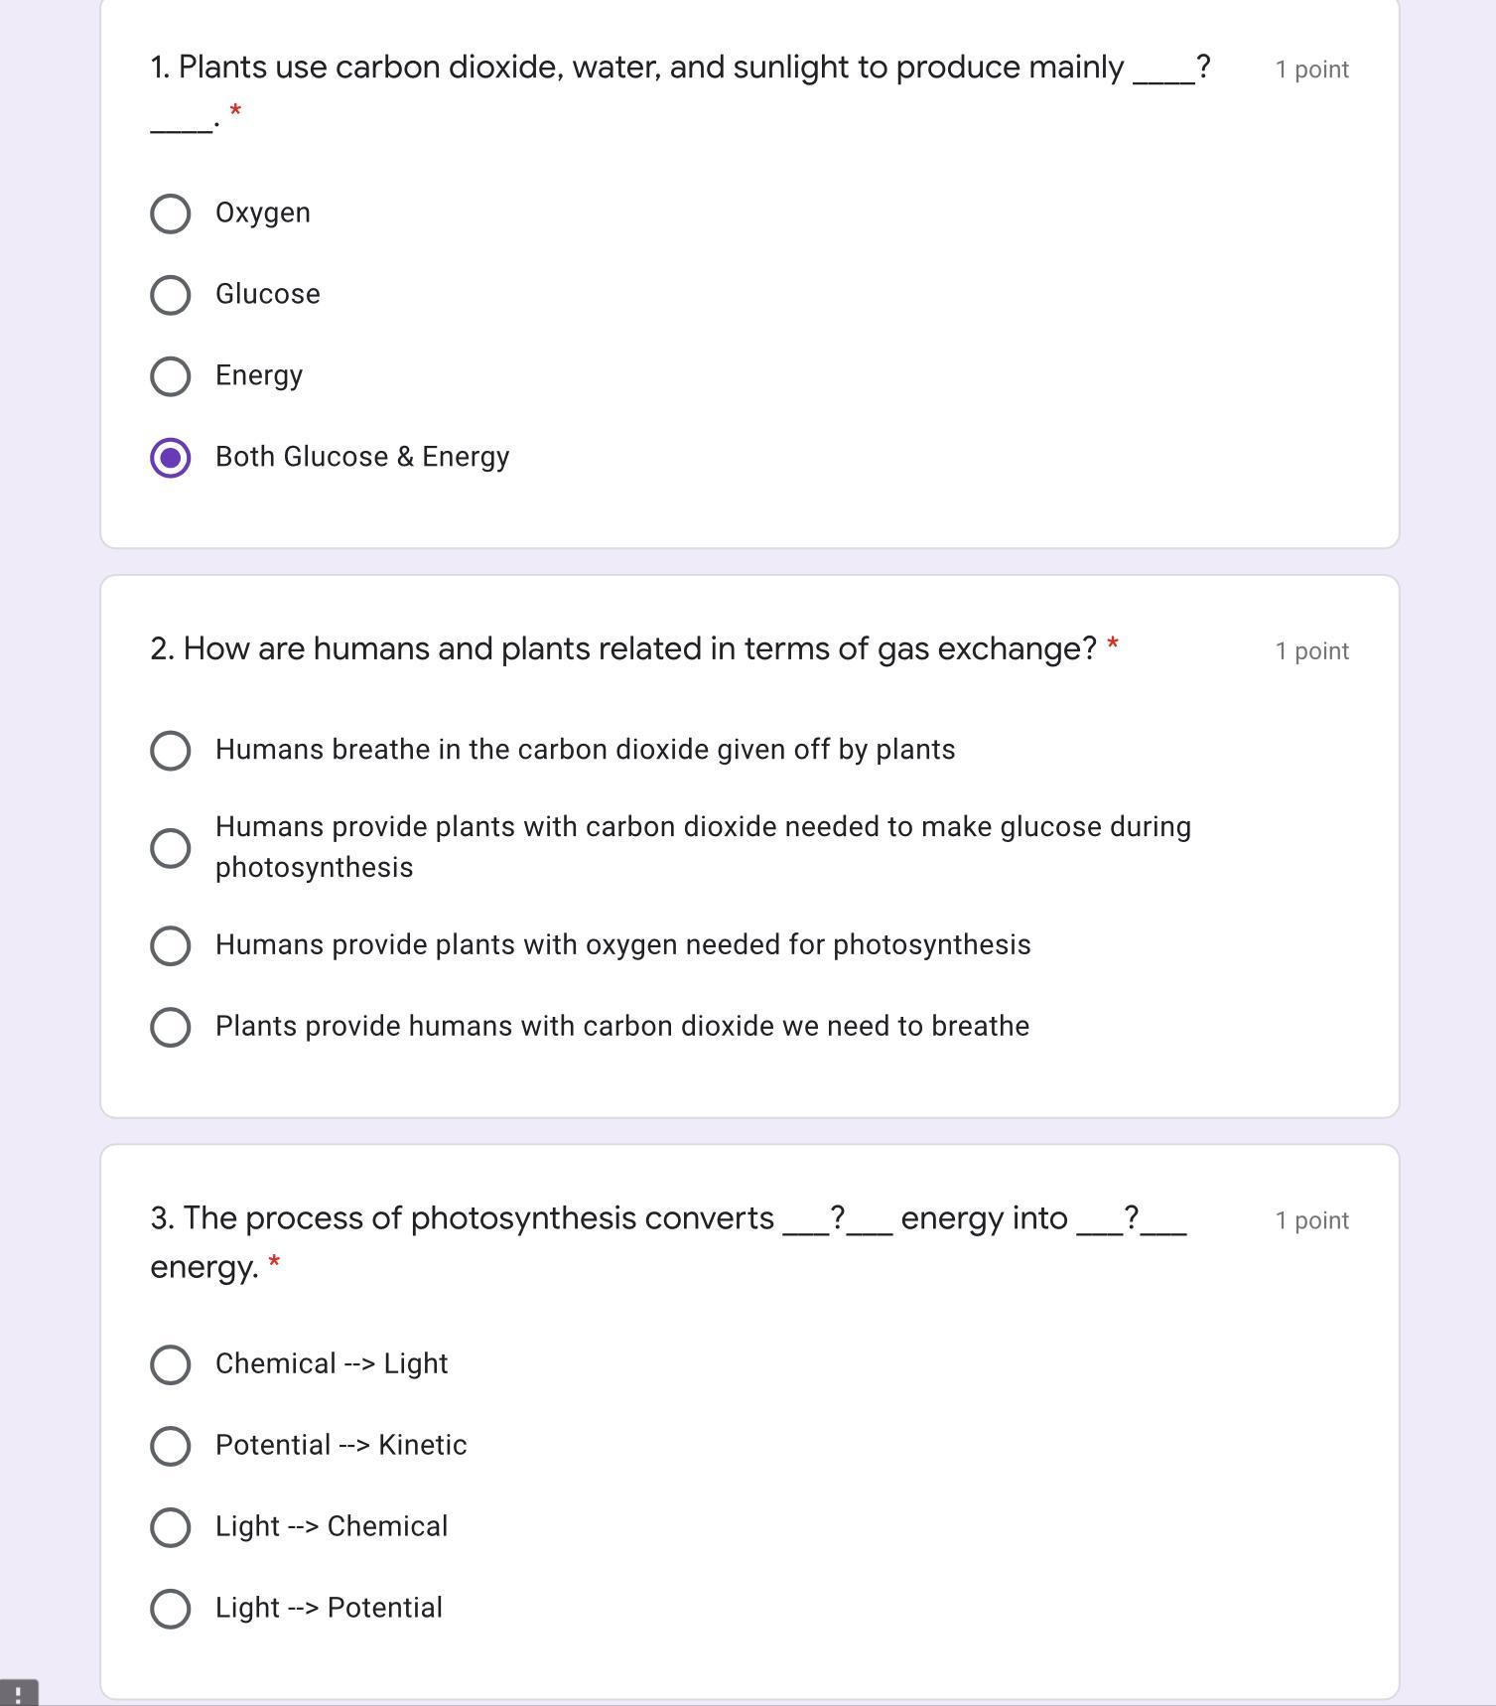Image resolution: width=1496 pixels, height=1706 pixels.
Task: Choose 'Humans provide plants with carbon dioxide' answer
Action: click(170, 848)
